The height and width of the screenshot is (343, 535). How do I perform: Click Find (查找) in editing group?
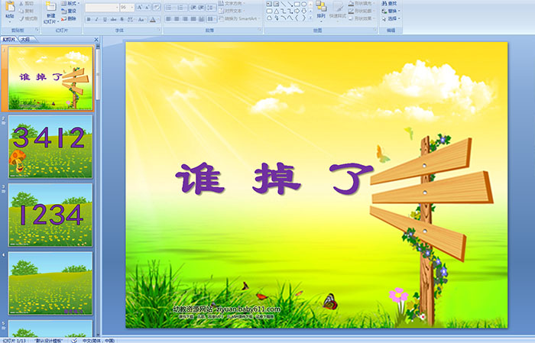(391, 4)
